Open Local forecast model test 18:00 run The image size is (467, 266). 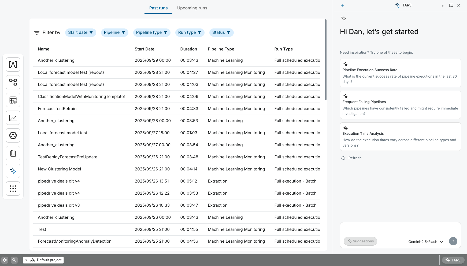[177, 133]
